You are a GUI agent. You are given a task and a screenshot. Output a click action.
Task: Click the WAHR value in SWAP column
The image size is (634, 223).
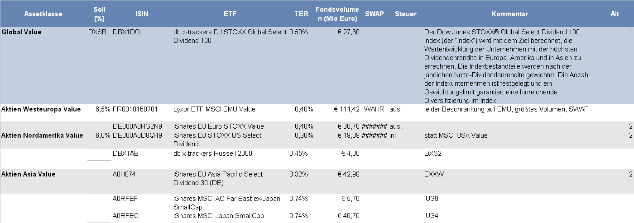[374, 109]
